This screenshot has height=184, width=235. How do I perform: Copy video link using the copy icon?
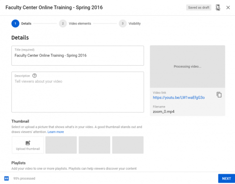(219, 95)
